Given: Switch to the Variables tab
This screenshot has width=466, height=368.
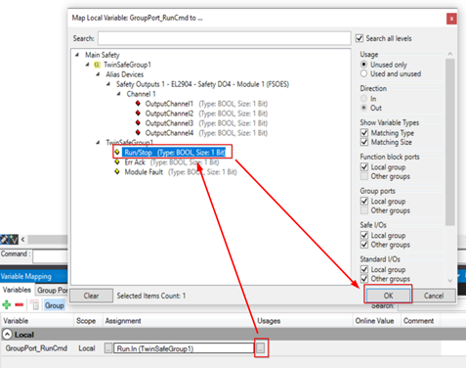Looking at the screenshot, I should click(17, 290).
